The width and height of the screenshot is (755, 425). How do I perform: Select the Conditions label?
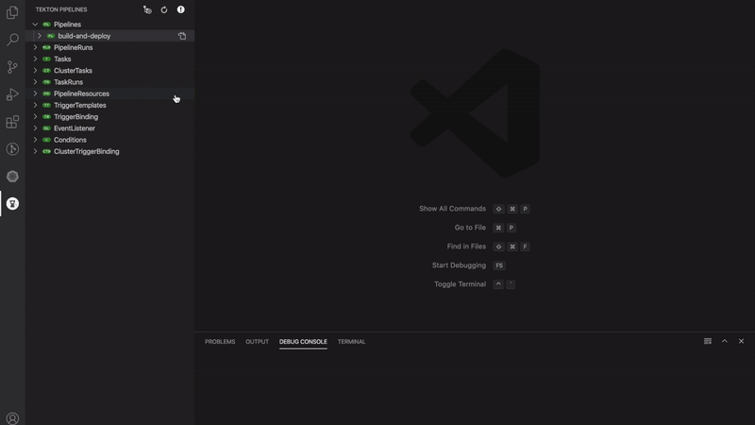tap(70, 140)
